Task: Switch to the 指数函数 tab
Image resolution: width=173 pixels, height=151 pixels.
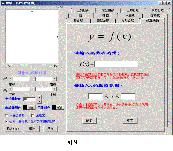Action: [103, 20]
